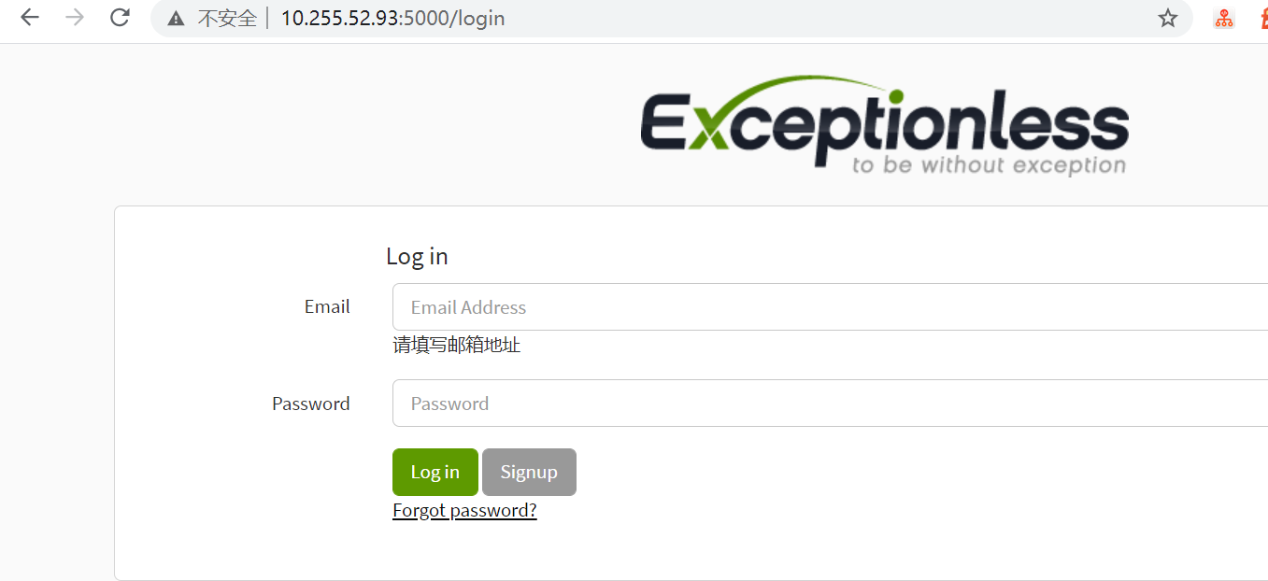This screenshot has height=581, width=1268.
Task: Click the Password field label
Action: (311, 404)
